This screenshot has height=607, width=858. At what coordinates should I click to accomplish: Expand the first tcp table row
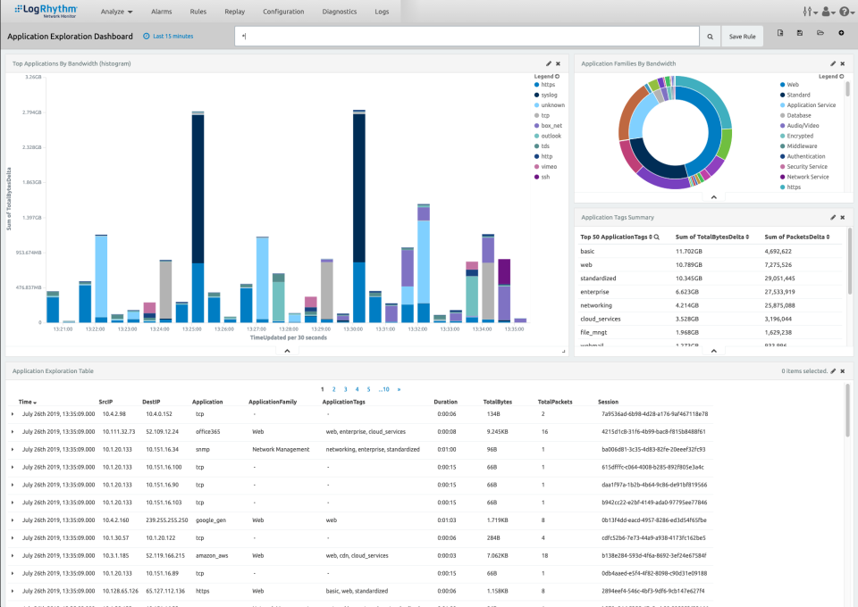tap(13, 414)
